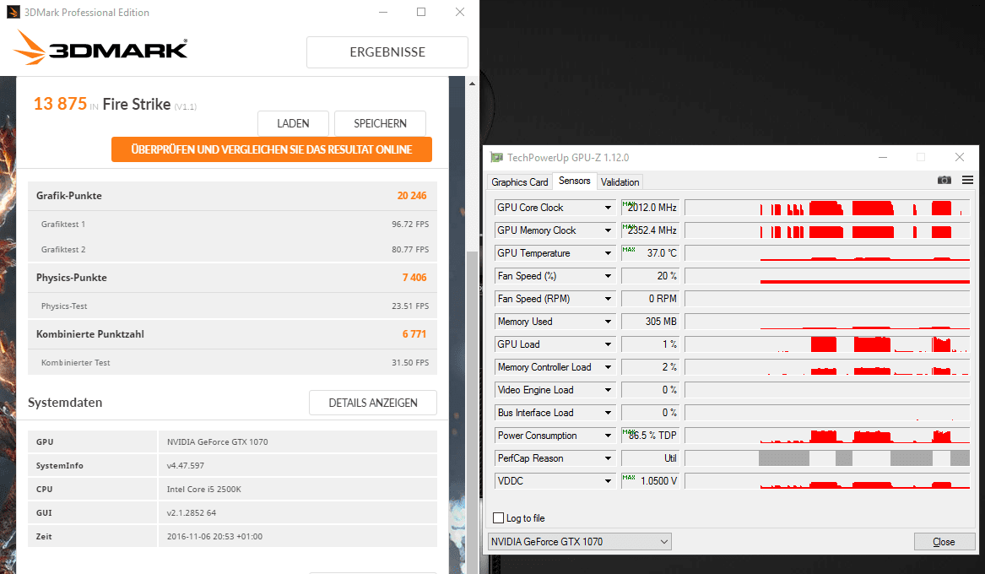Viewport: 985px width, 574px height.
Task: Click the Intel Core i5 2500K CPU value
Action: 204,490
